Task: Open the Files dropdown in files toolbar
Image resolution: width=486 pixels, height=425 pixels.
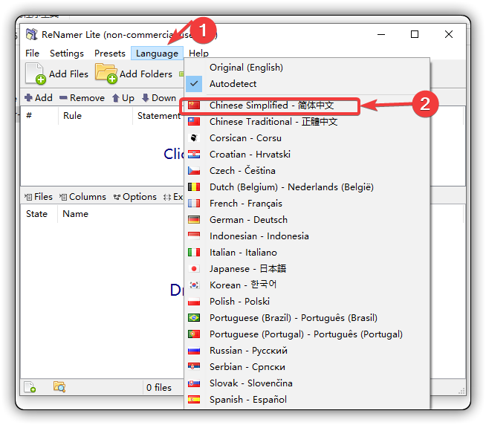Action: (39, 197)
